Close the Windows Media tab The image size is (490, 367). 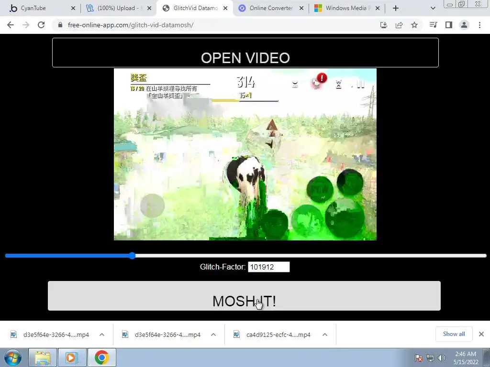coord(378,8)
